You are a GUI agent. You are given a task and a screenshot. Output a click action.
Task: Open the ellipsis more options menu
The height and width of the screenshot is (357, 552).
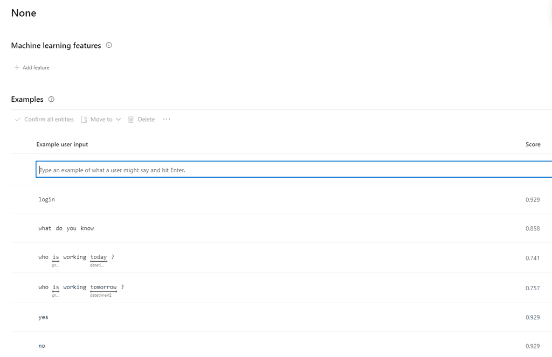coord(167,120)
